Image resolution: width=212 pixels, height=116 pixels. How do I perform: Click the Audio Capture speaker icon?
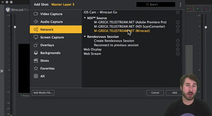[36, 22]
